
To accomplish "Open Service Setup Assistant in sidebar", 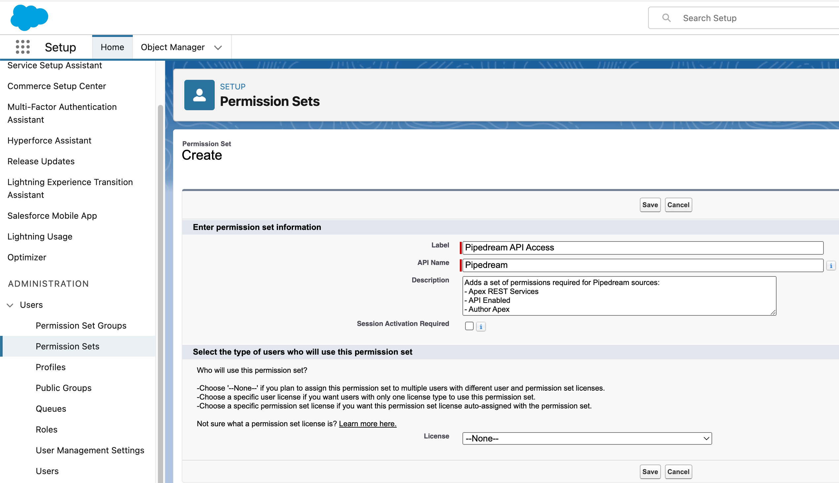I will click(x=55, y=65).
